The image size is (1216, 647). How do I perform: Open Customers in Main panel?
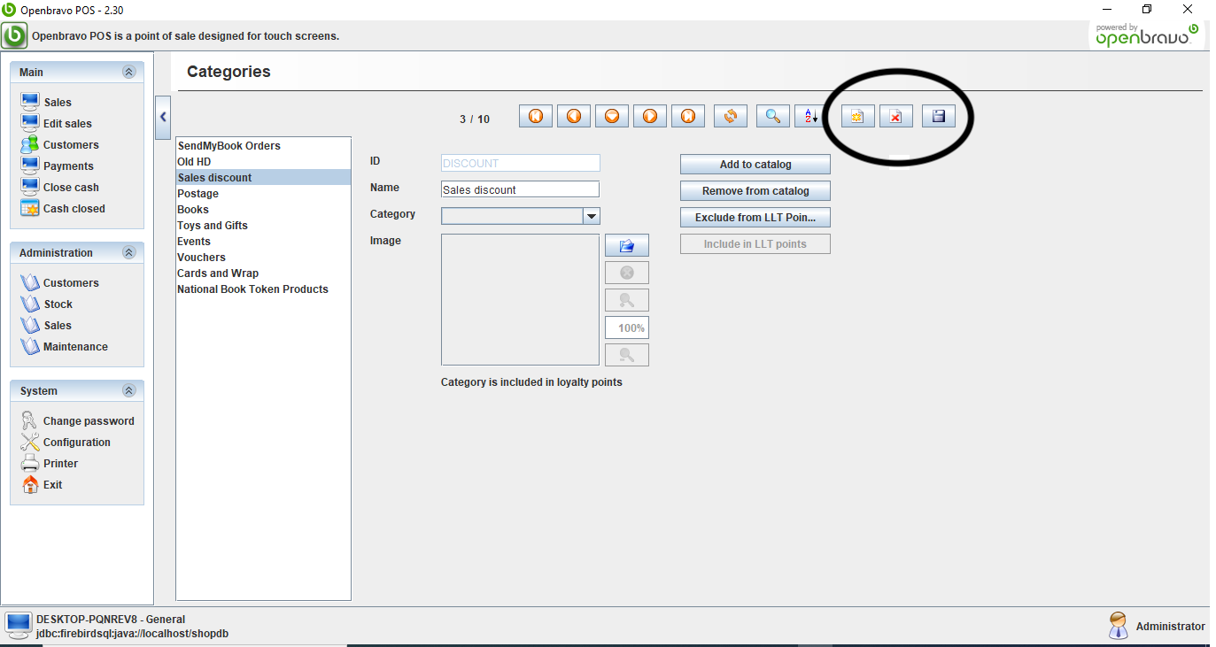tap(59, 144)
